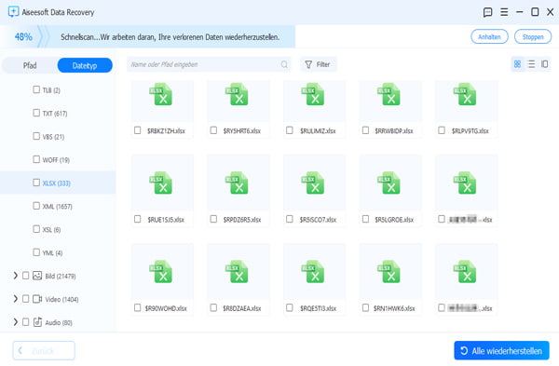Check the Video (1404) category box
The width and height of the screenshot is (559, 366).
click(x=26, y=299)
